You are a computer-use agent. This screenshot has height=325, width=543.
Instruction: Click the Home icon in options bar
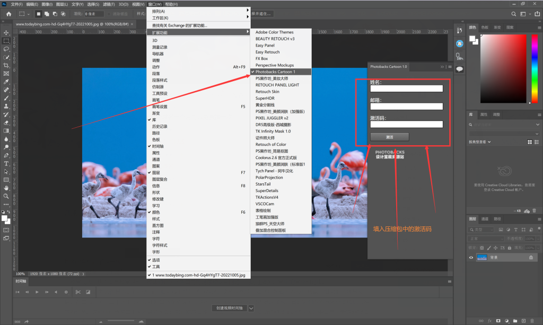(x=8, y=14)
